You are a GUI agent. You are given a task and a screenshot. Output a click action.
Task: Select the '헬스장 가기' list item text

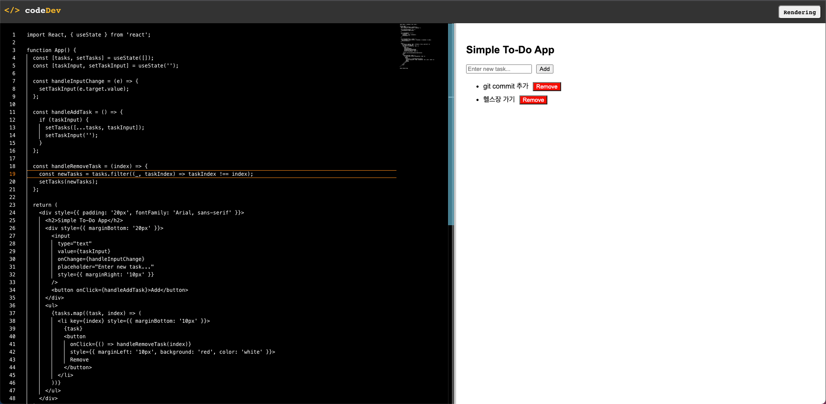[499, 99]
